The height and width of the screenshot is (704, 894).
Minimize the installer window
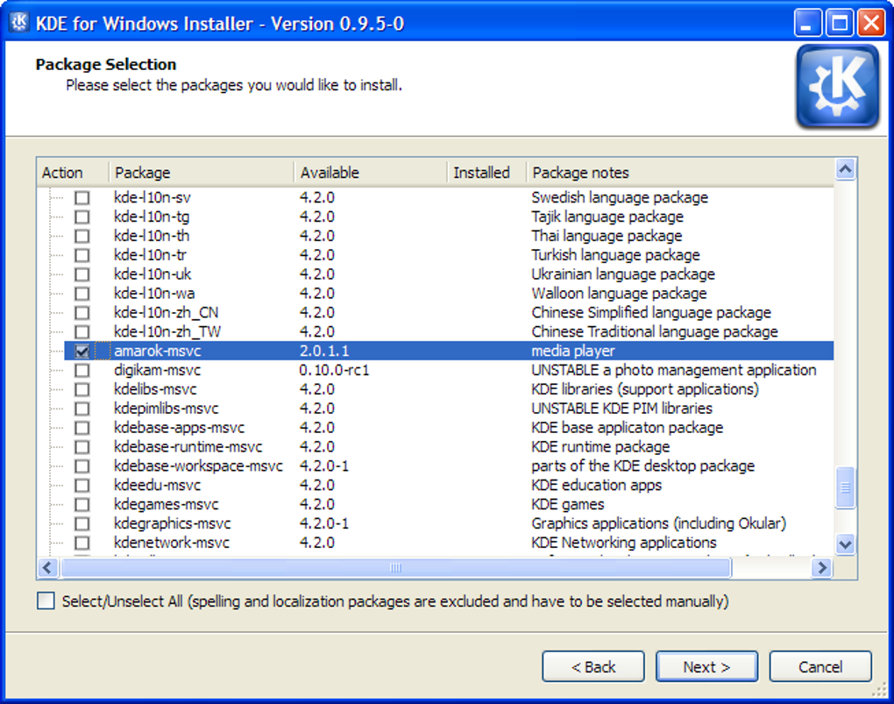pos(807,24)
